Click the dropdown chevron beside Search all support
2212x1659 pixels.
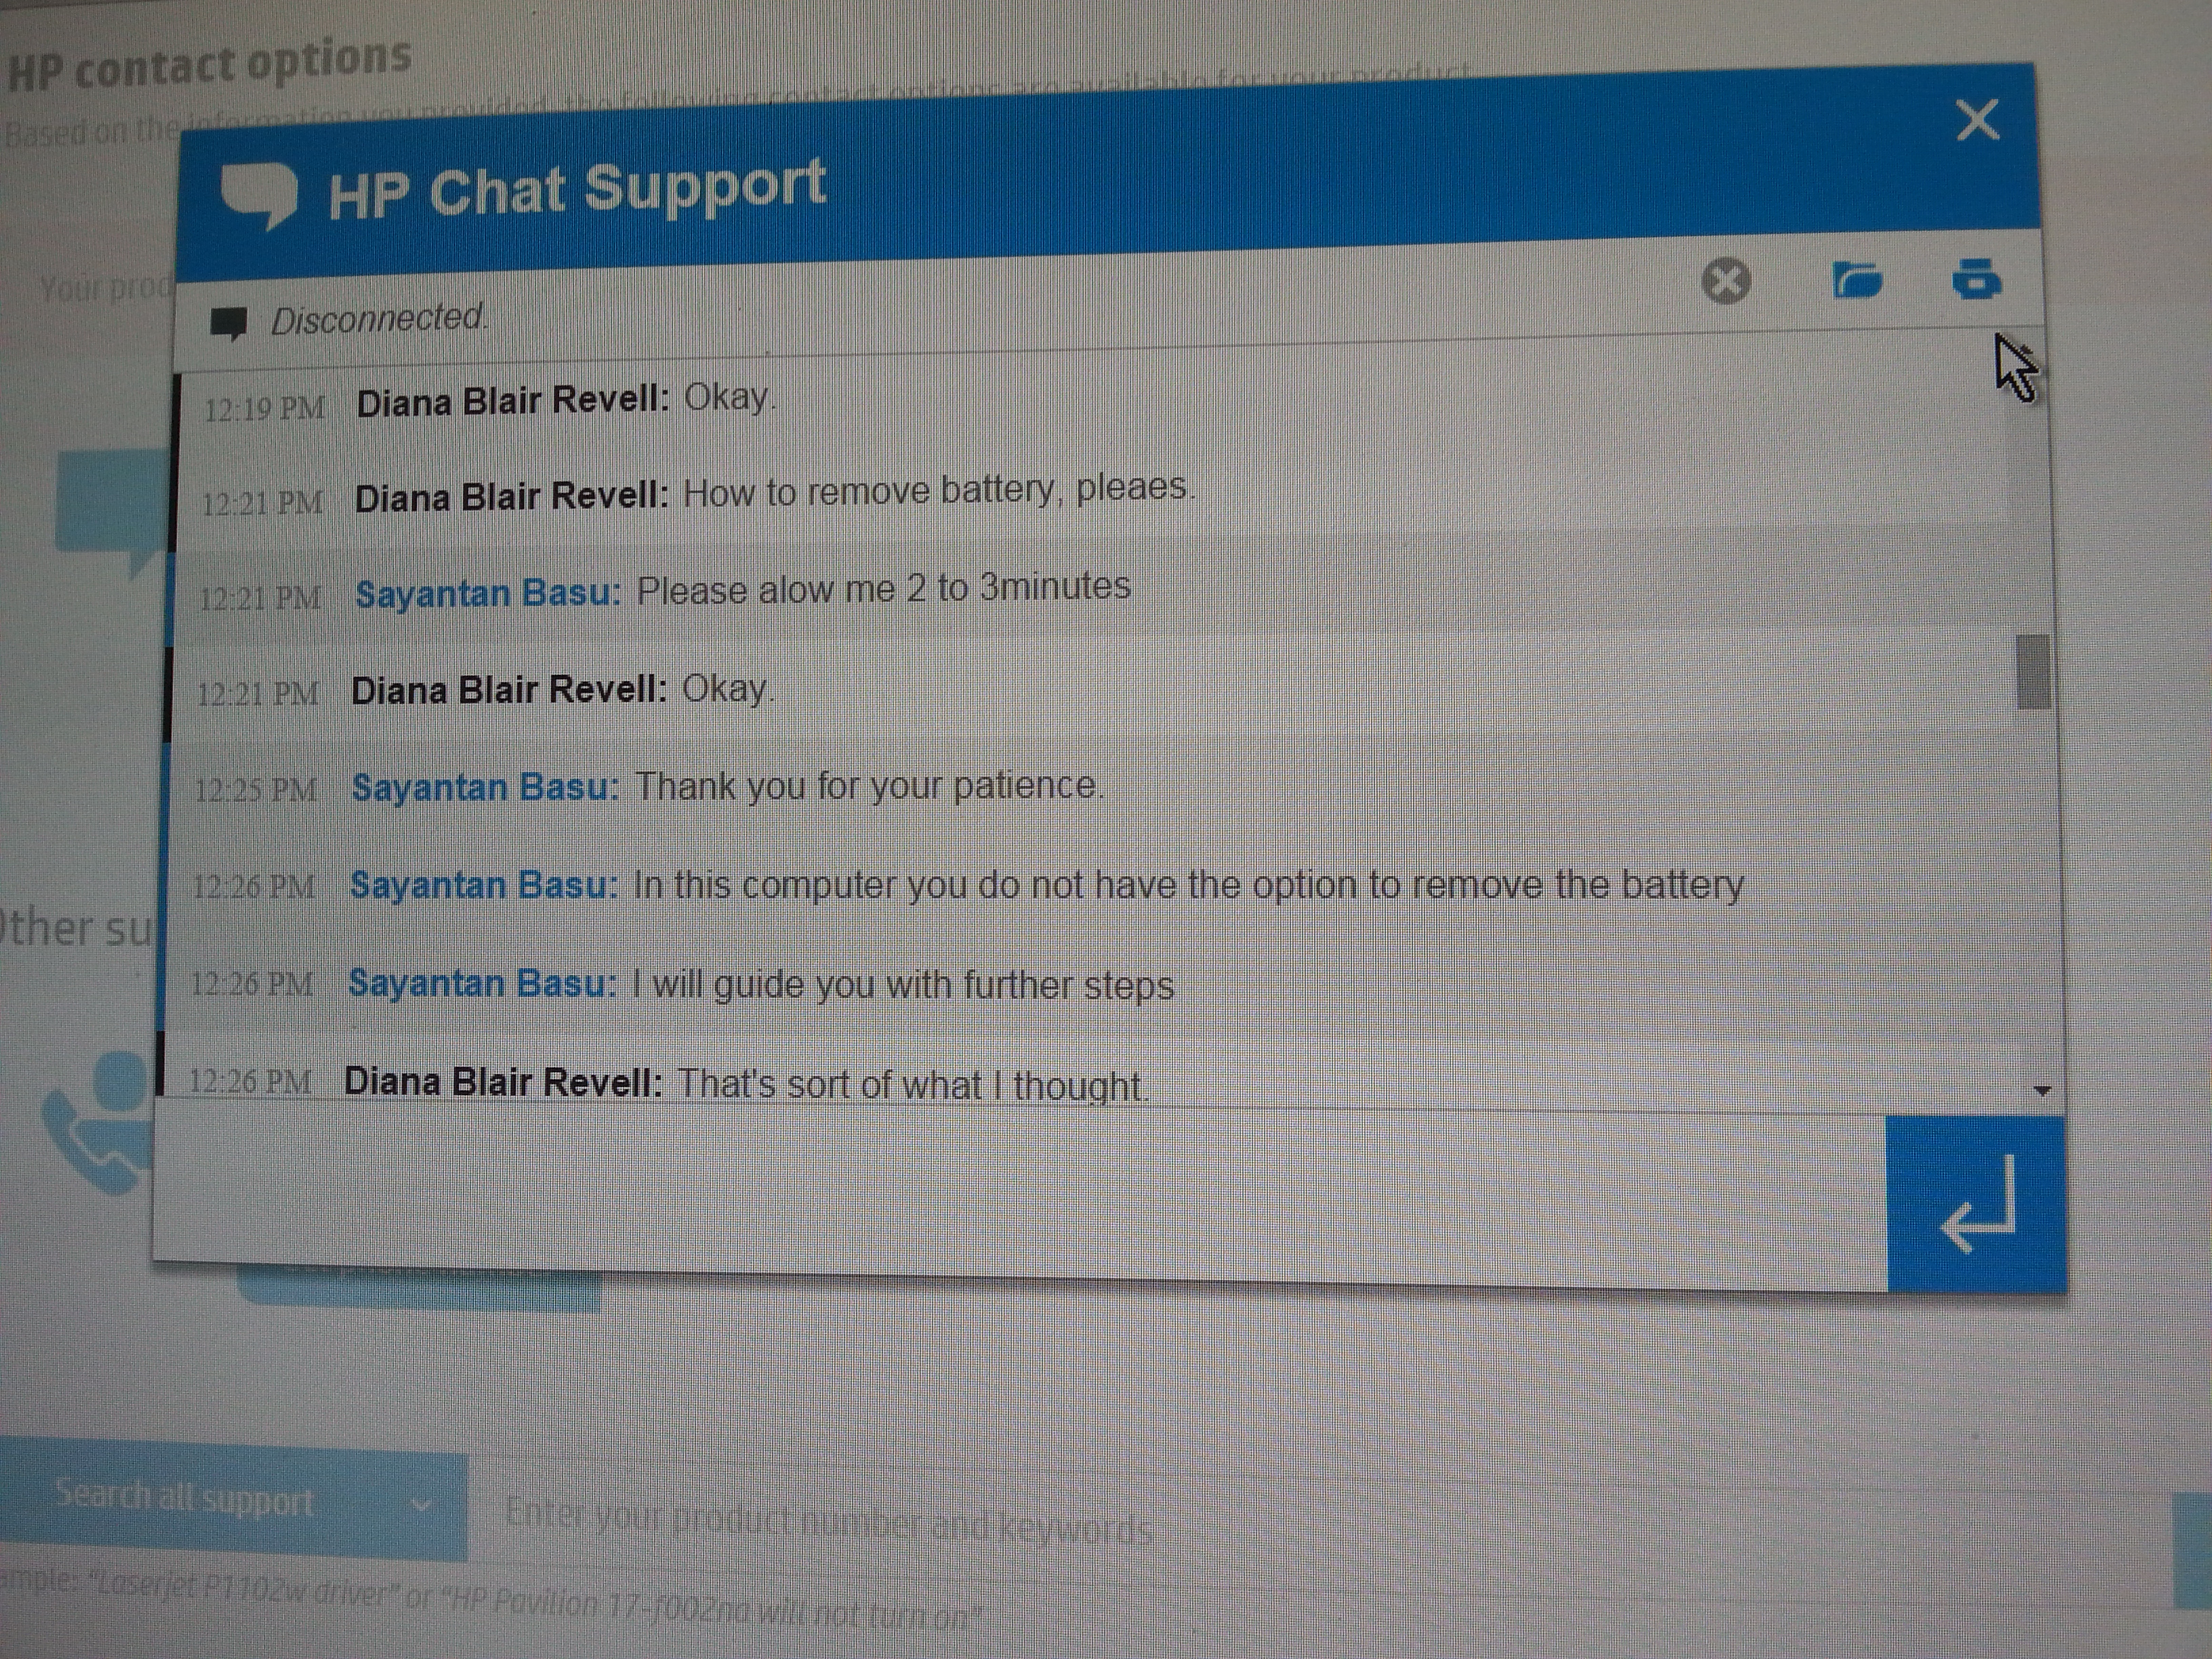421,1505
